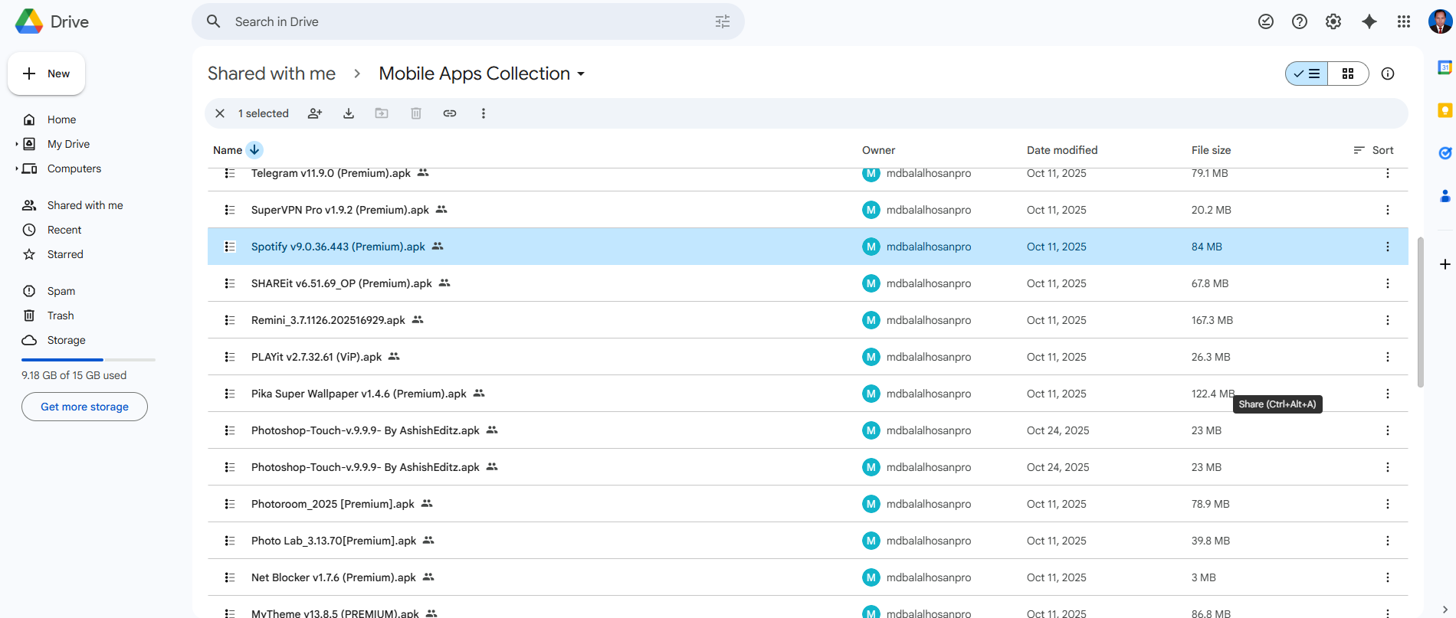Switch to grid layout view
The height and width of the screenshot is (618, 1456).
point(1348,74)
